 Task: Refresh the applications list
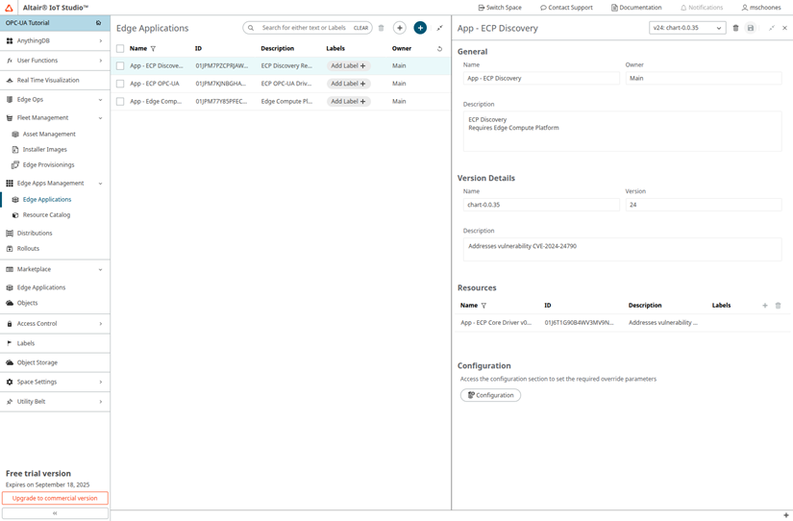tap(439, 49)
